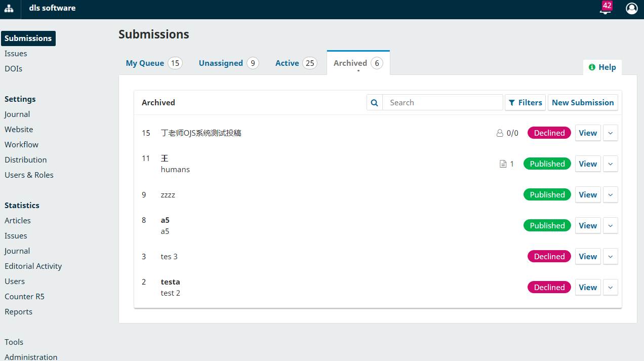Select the Active submissions tab
The width and height of the screenshot is (644, 361).
[287, 63]
